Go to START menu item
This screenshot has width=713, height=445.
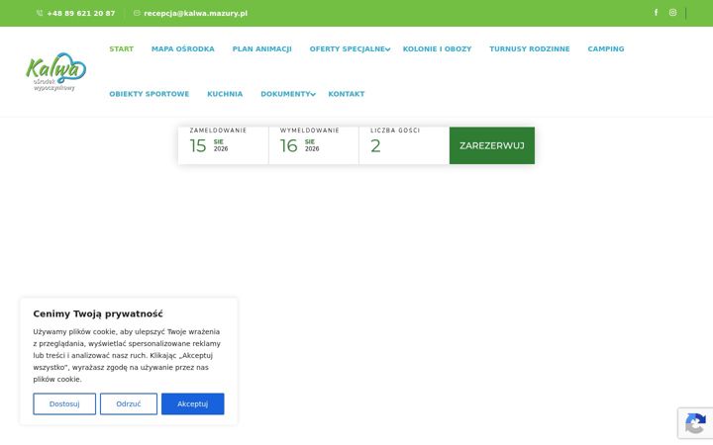[122, 49]
